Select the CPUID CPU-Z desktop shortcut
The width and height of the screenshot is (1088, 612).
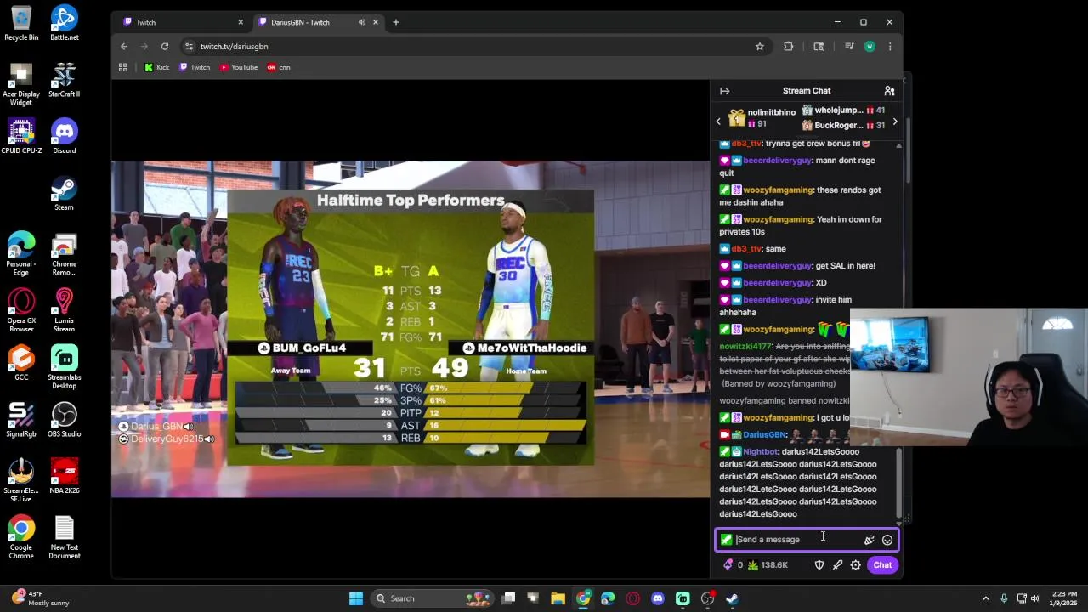pyautogui.click(x=21, y=137)
